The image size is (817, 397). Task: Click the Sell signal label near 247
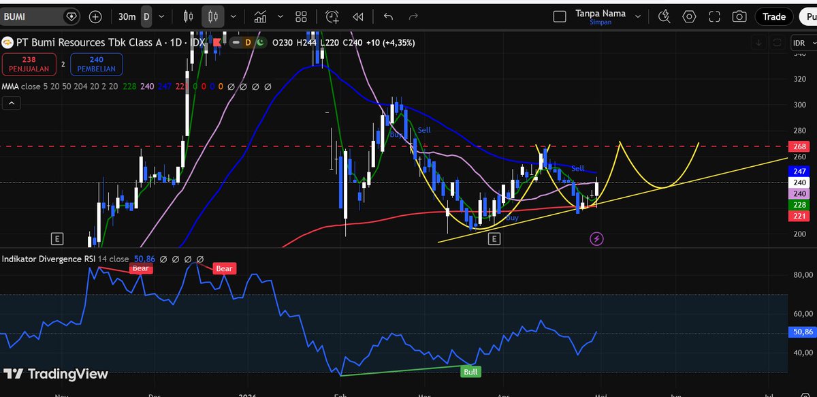(577, 168)
